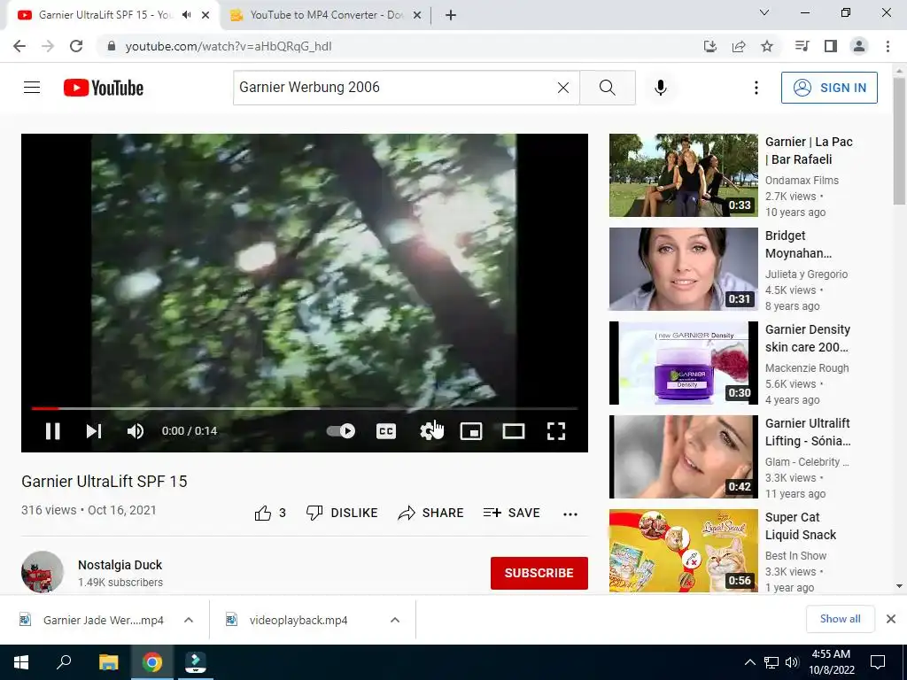This screenshot has width=907, height=680.
Task: Open Garnier Ultralift Lifting Sónia video title
Action: (808, 432)
